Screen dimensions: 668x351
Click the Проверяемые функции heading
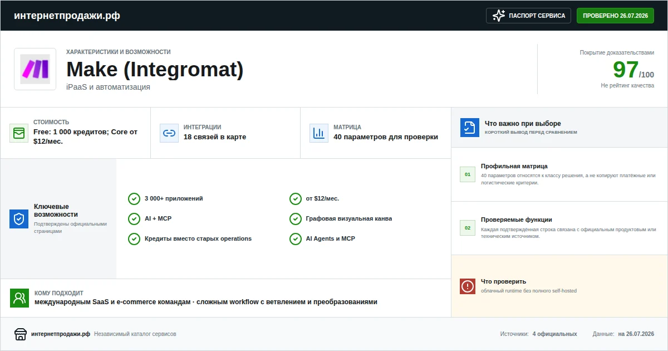tap(517, 220)
